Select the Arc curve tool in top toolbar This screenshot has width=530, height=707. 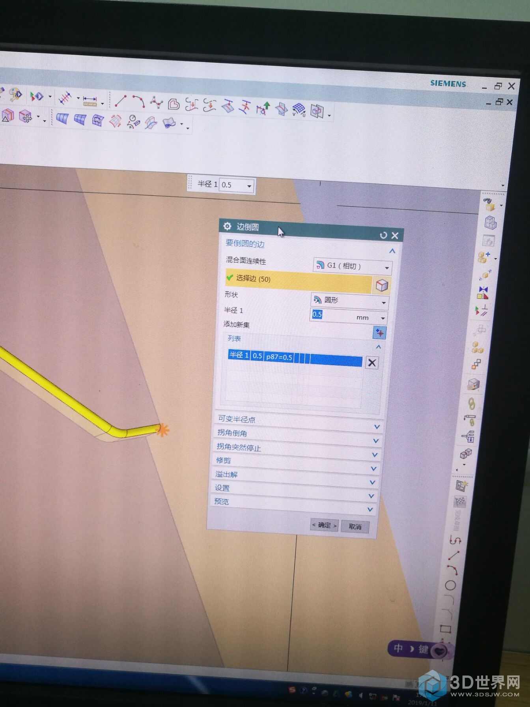point(138,101)
